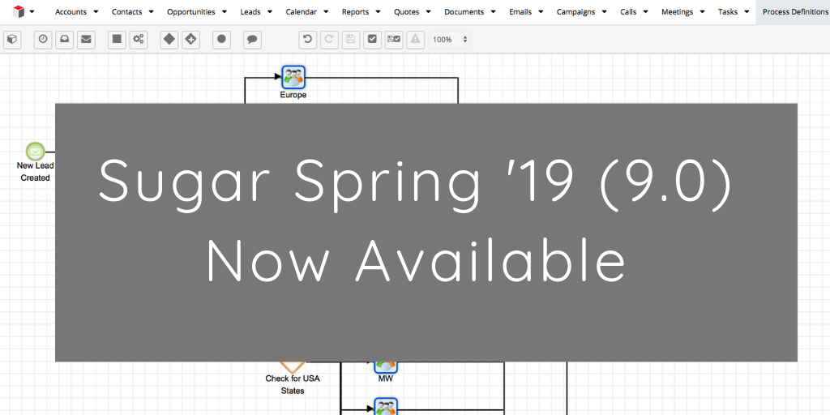Viewport: 830px width, 415px height.
Task: Open the Emails module
Action: pos(520,11)
